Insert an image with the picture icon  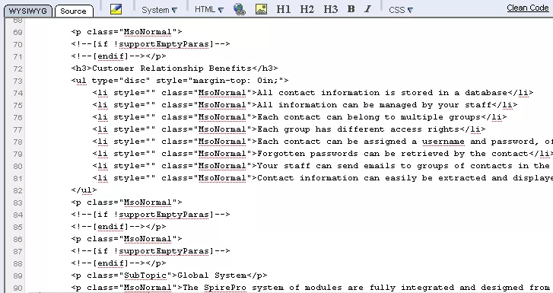(x=261, y=9)
